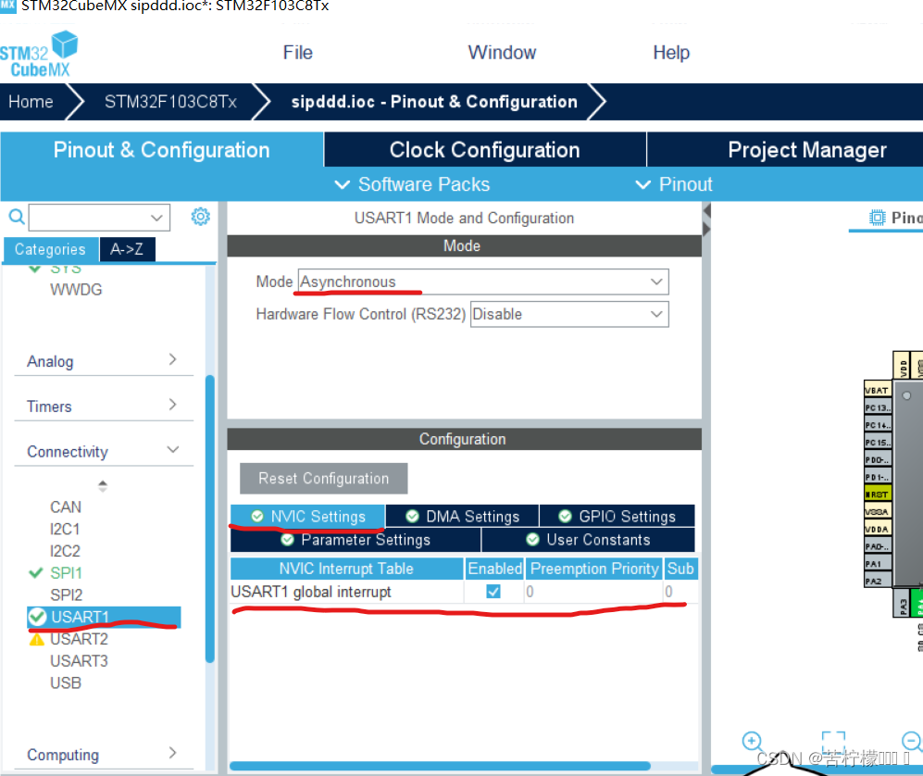The image size is (923, 776).
Task: Open the Parameter Settings tab
Action: pos(355,539)
